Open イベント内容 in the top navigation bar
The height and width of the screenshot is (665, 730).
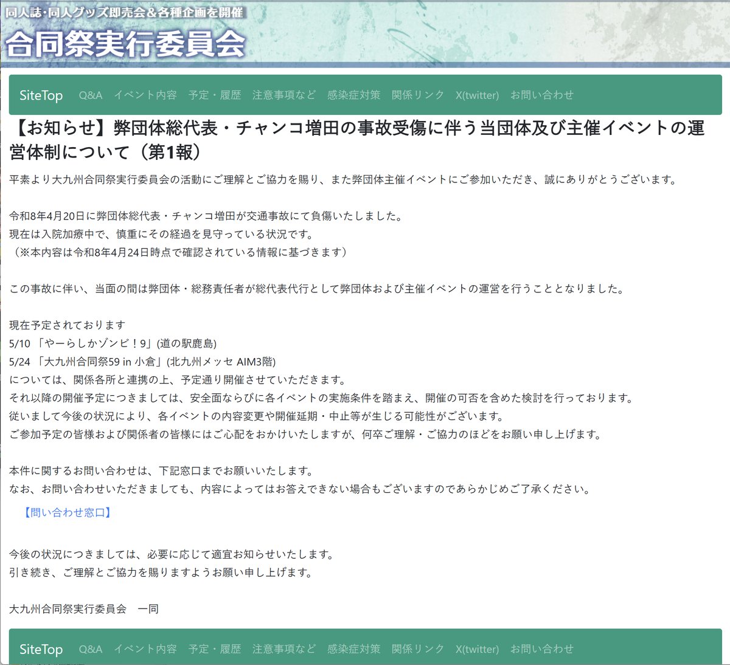pos(145,95)
